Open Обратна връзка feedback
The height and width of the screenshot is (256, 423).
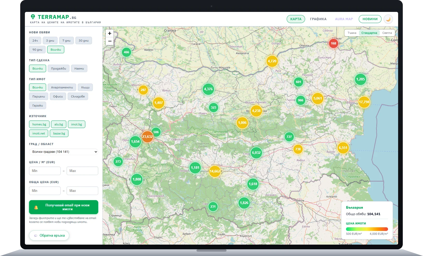pos(49,236)
